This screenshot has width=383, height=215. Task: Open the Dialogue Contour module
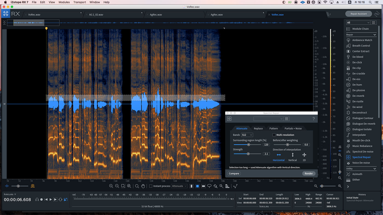(x=359, y=118)
